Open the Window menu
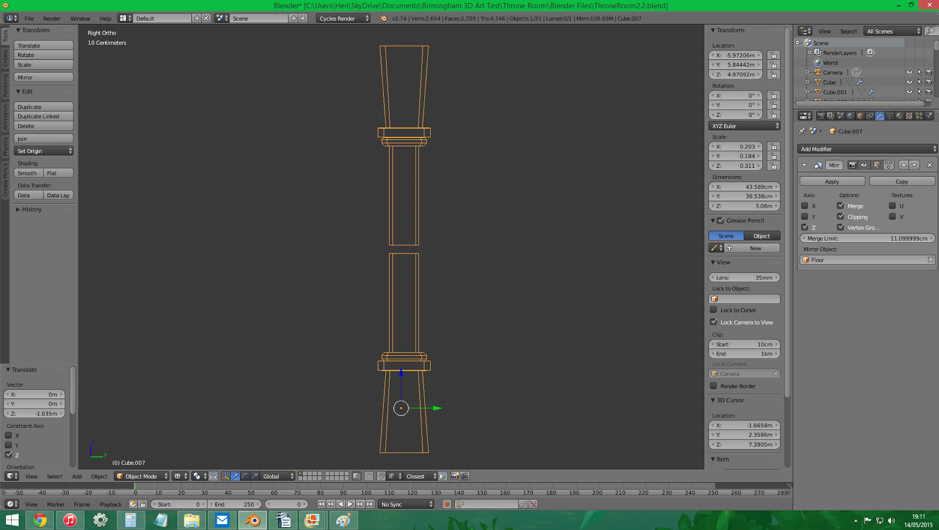Viewport: 939px width, 530px height. coord(80,19)
